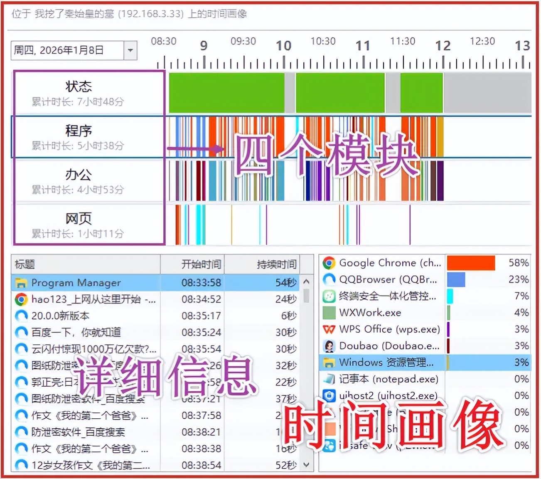The image size is (541, 479).
Task: Click the 终端安全一体化管控 app icon
Action: point(329,296)
